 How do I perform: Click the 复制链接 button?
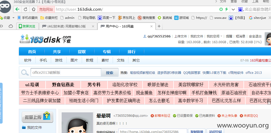click(197, 132)
